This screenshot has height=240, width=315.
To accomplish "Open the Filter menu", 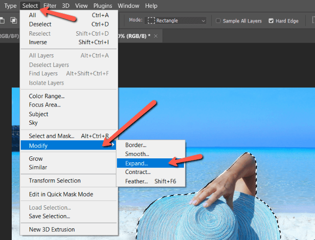I will [49, 6].
